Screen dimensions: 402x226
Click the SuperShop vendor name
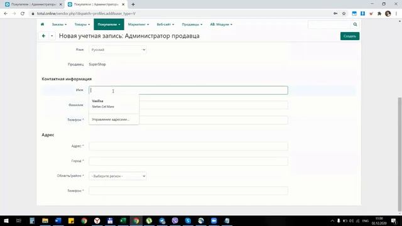pyautogui.click(x=97, y=64)
